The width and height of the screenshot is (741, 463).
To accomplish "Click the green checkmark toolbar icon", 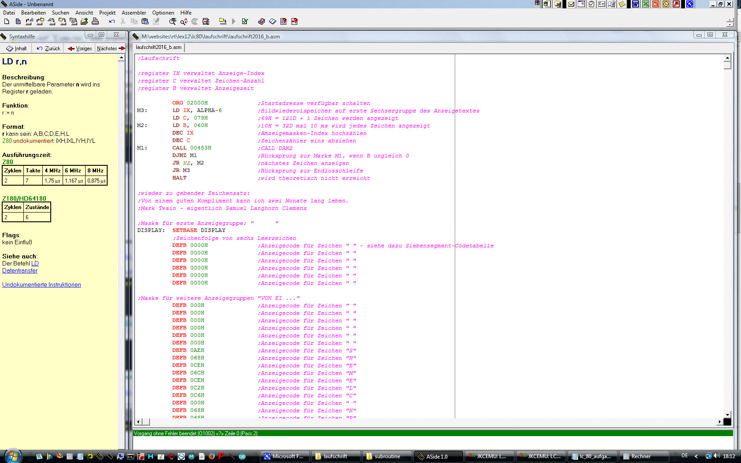I will pyautogui.click(x=245, y=21).
